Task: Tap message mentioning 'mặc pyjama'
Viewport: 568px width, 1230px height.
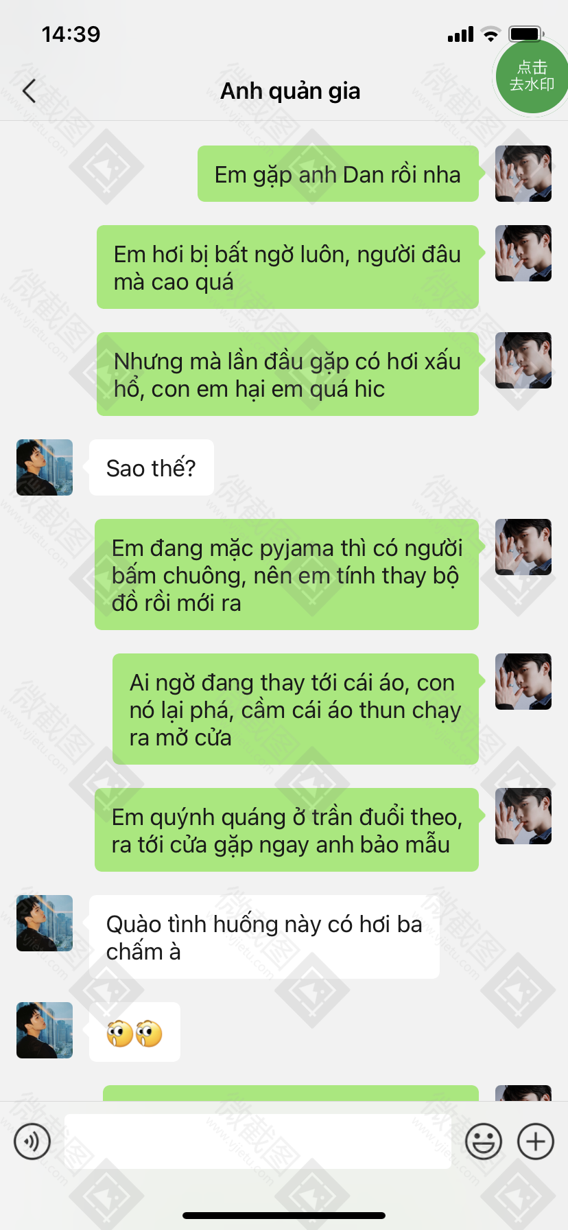Action: 287,575
